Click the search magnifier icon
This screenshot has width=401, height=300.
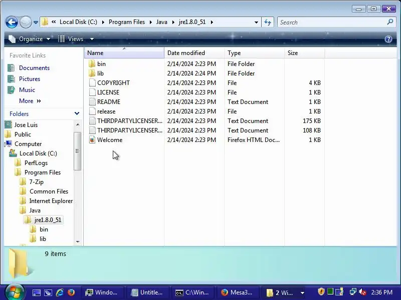[x=390, y=22]
